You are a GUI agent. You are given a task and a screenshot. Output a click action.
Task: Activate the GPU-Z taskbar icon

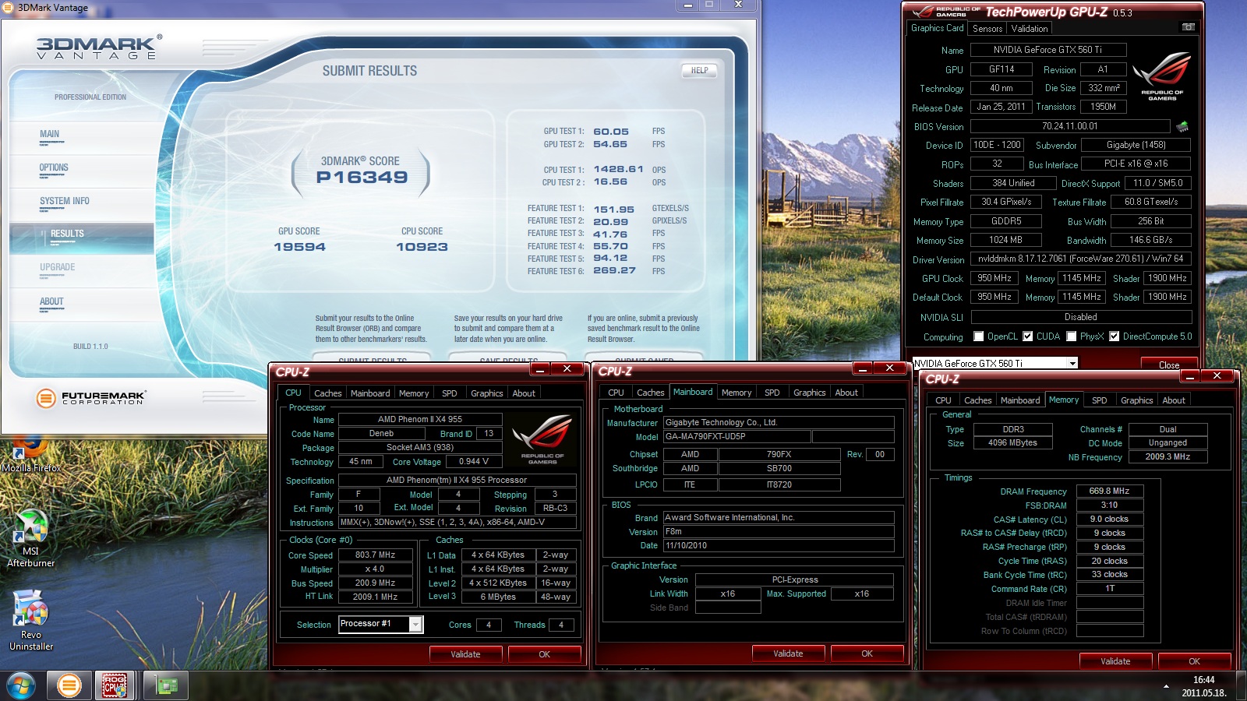(166, 686)
